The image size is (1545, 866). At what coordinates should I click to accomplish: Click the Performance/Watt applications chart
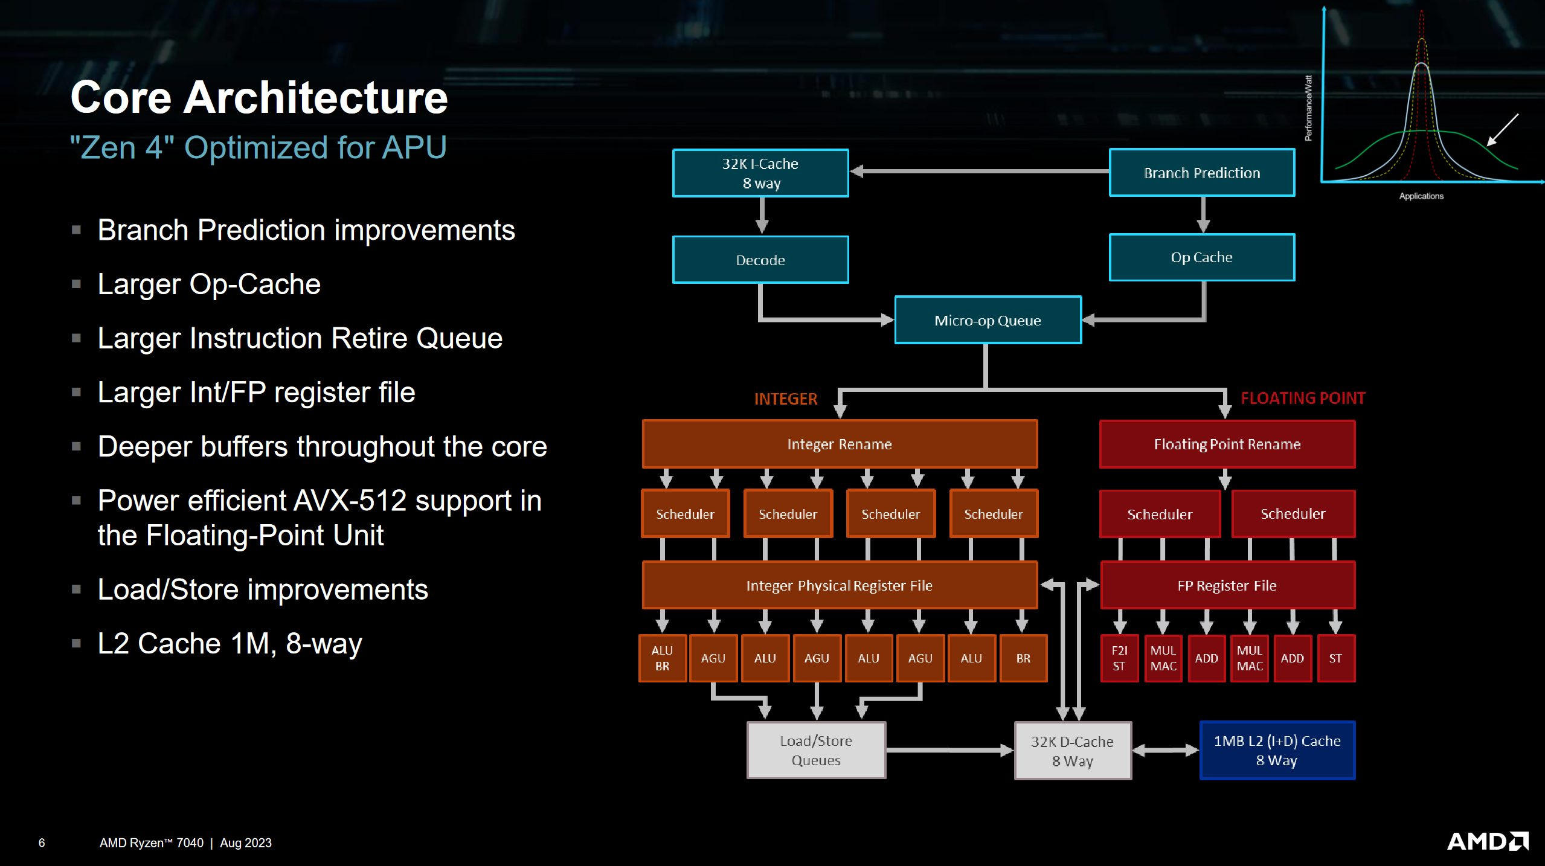tap(1425, 103)
